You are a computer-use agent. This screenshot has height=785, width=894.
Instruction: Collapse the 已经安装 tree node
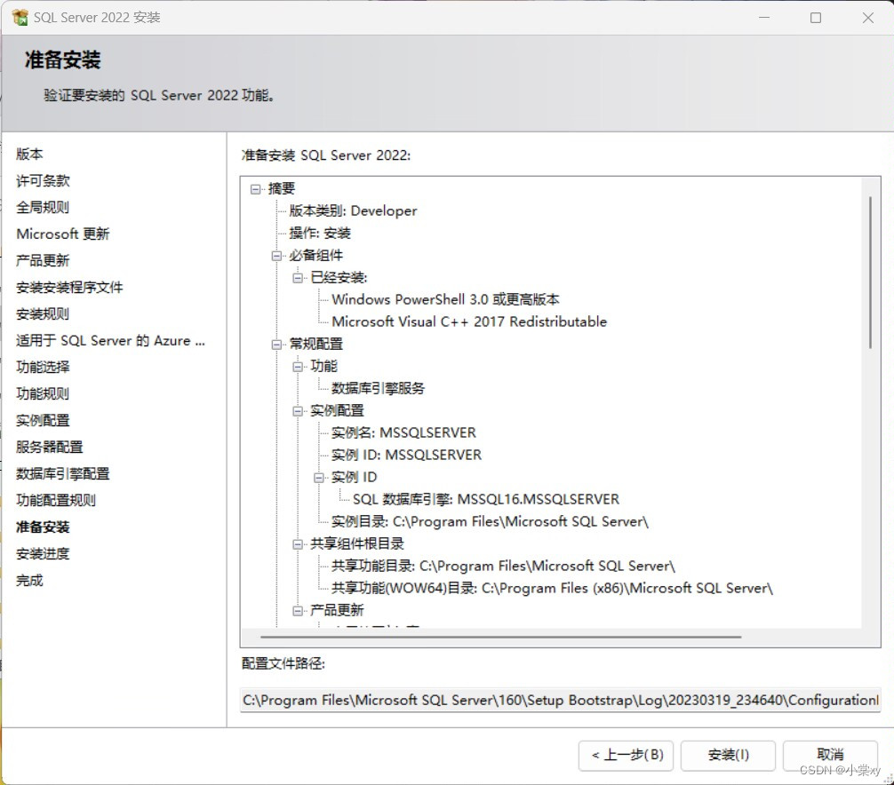click(299, 278)
